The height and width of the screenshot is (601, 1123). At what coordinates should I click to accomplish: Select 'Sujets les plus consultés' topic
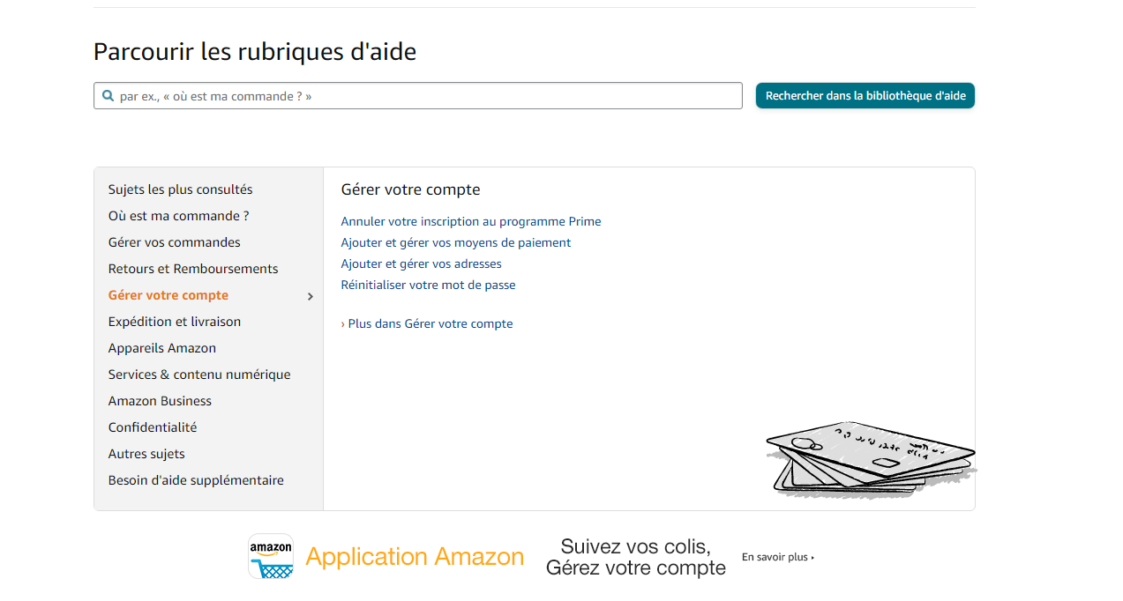[180, 189]
